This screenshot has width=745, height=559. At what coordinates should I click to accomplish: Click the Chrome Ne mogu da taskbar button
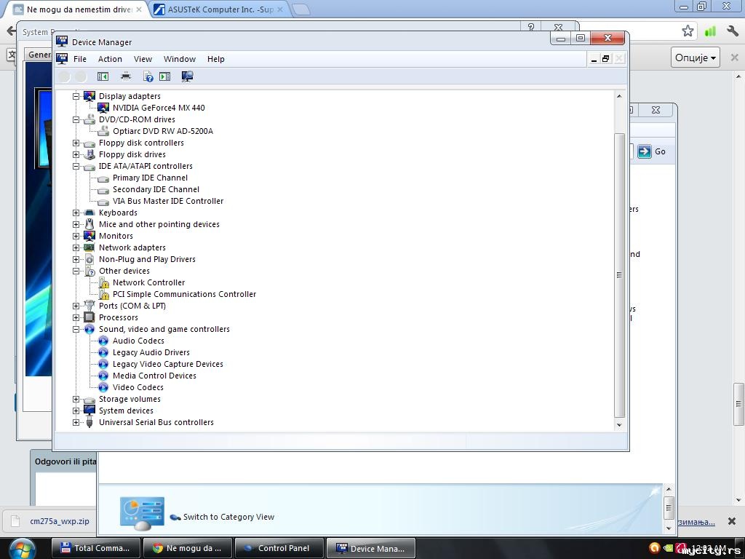click(x=188, y=549)
